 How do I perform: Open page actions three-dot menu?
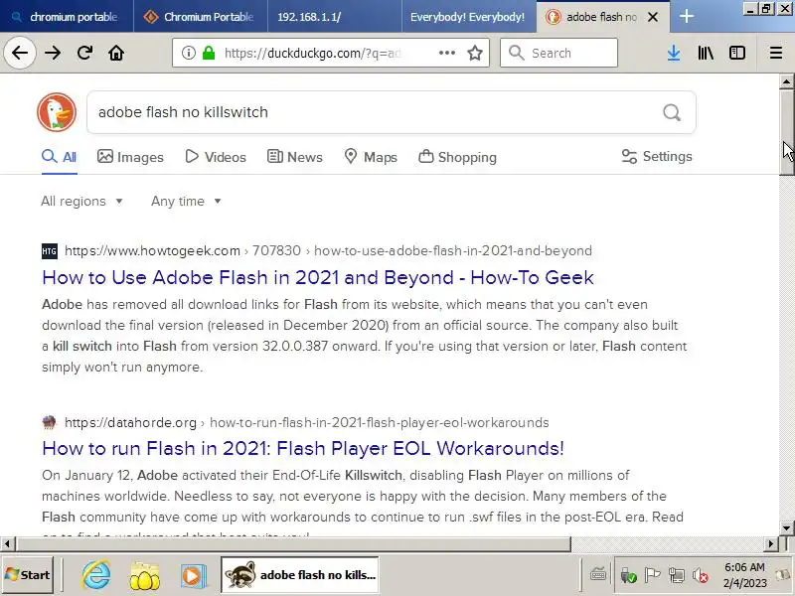tap(446, 53)
